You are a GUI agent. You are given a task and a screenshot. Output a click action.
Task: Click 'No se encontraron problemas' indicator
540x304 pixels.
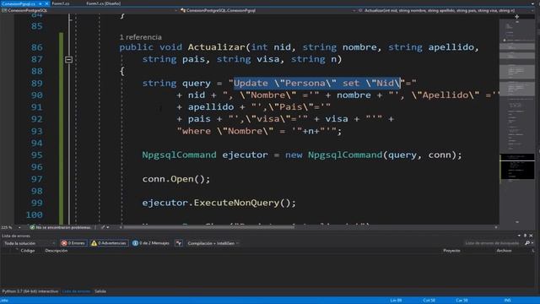pos(60,227)
